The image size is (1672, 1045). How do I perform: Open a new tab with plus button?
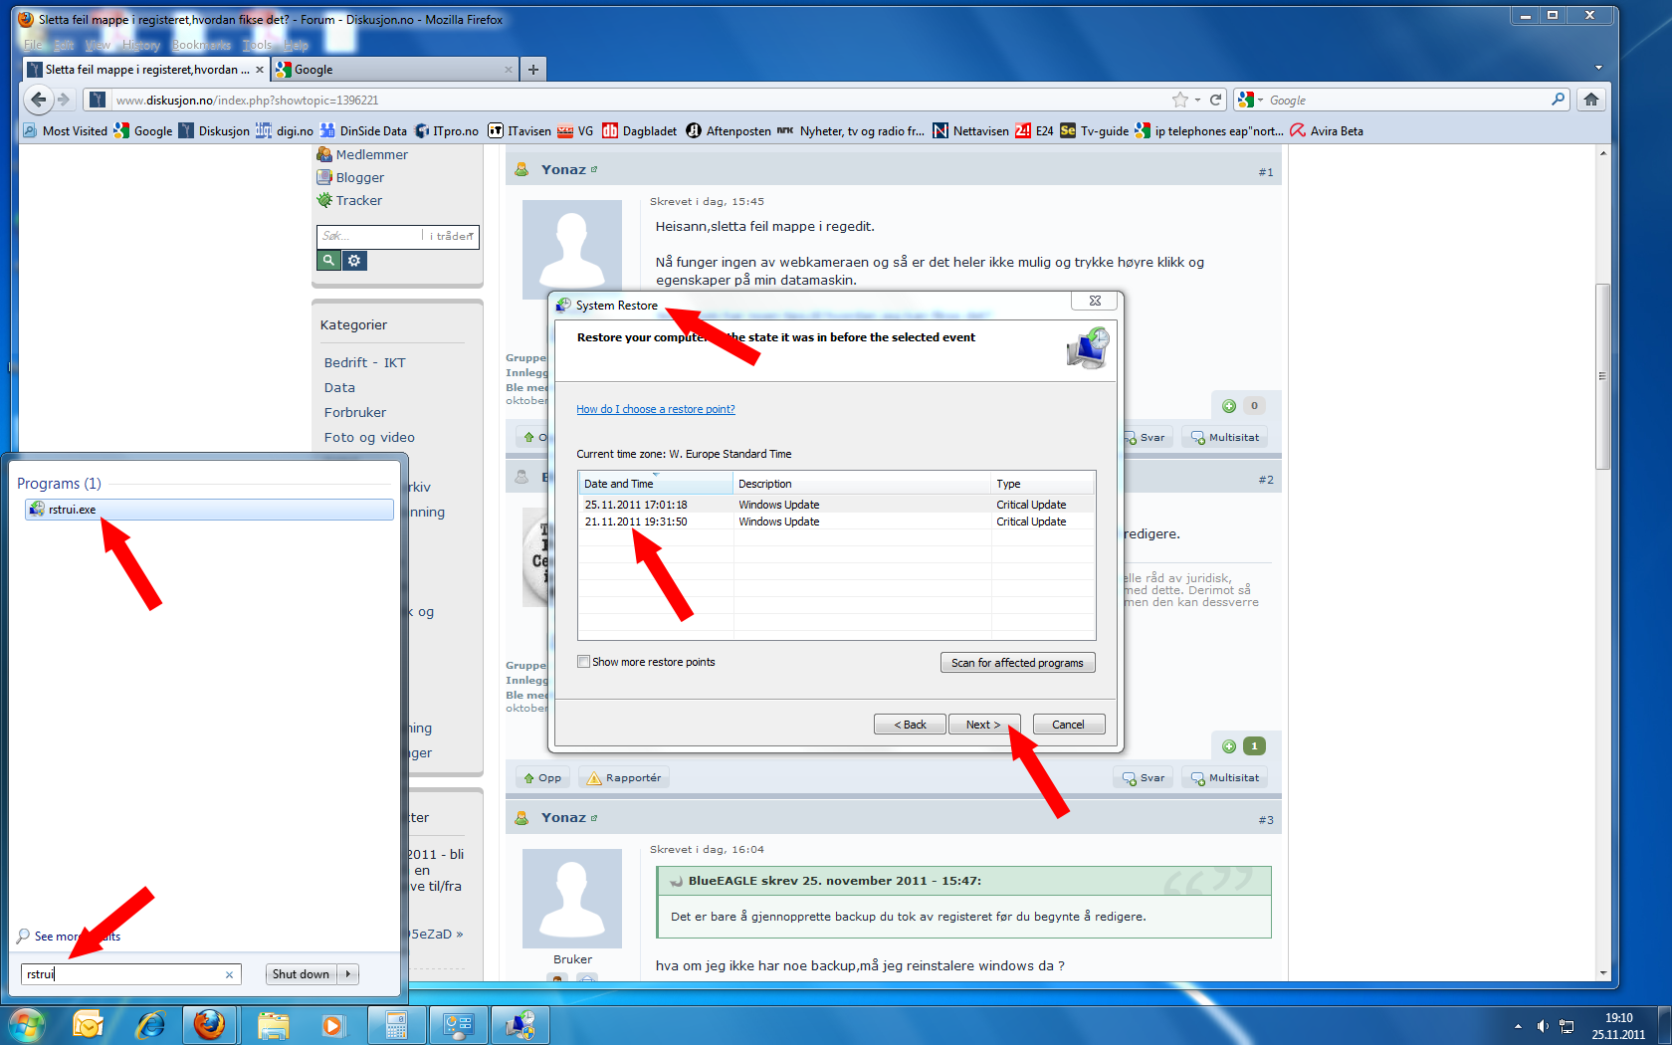pos(533,70)
